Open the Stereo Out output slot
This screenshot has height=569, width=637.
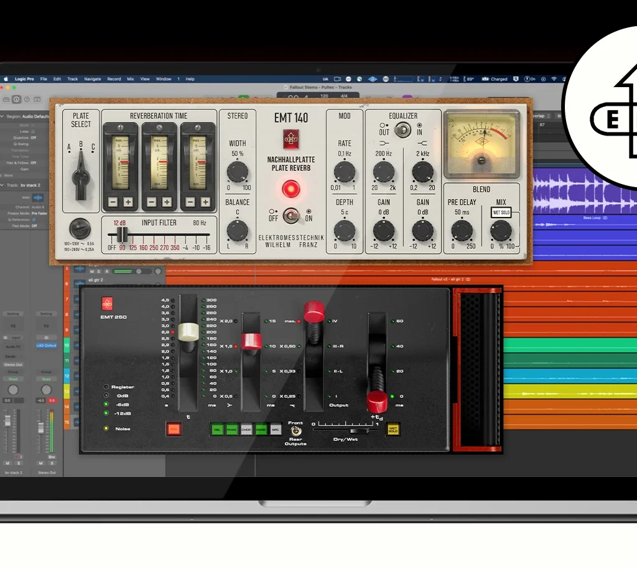tap(14, 364)
